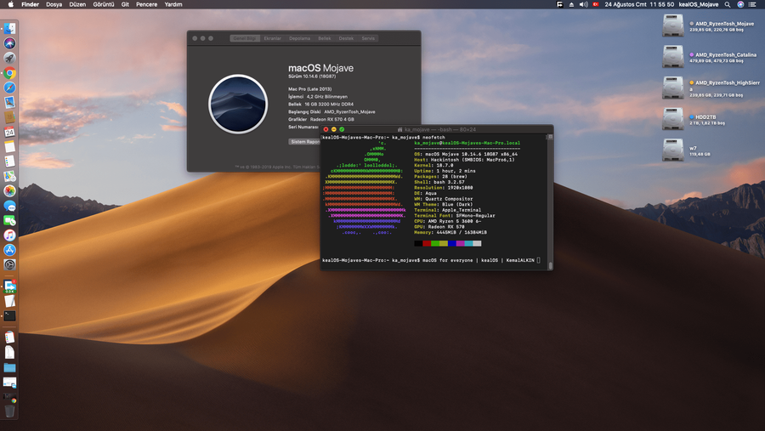Open the Görüntü menu

pyautogui.click(x=104, y=4)
